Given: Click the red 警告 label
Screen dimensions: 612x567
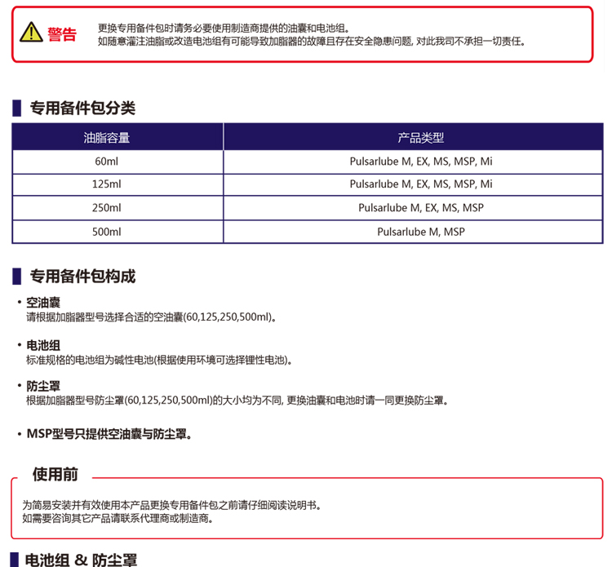Looking at the screenshot, I should point(62,34).
